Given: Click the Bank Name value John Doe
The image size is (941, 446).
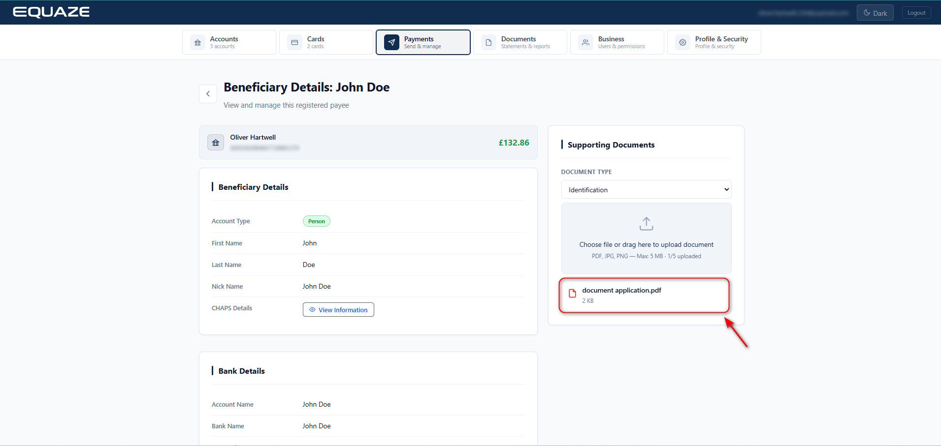Looking at the screenshot, I should click(x=316, y=426).
